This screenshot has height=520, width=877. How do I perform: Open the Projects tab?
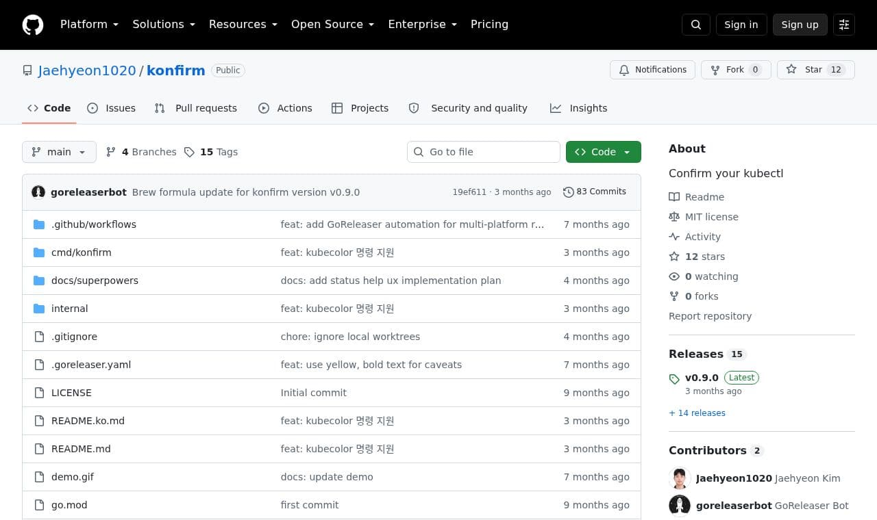pos(360,108)
